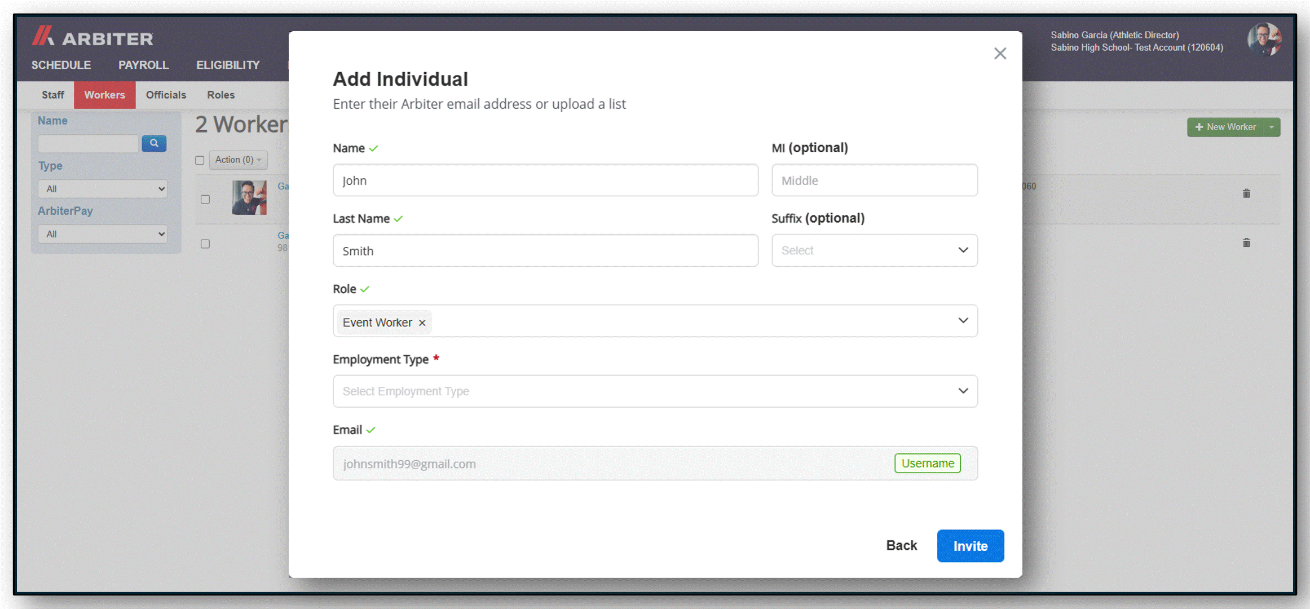
Task: Switch to the Officials tab
Action: (x=166, y=95)
